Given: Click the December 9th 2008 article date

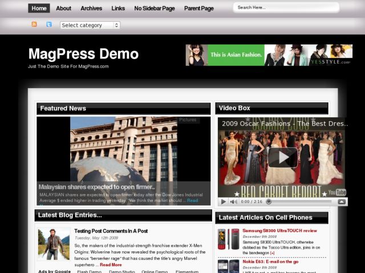Looking at the screenshot, I should pos(259,237).
